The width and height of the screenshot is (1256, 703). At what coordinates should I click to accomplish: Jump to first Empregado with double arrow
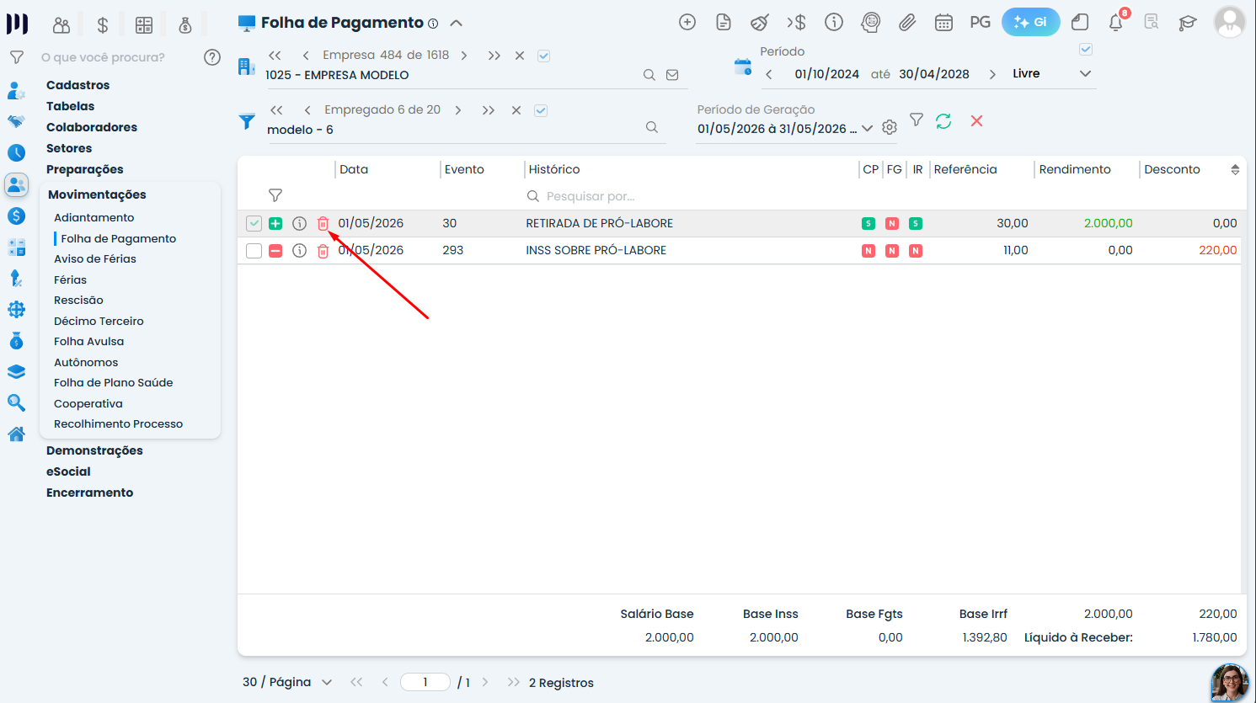(276, 110)
